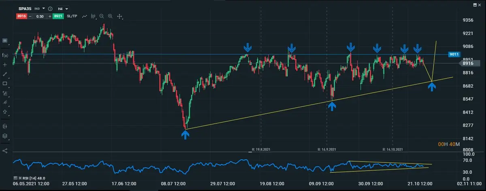The image size is (486, 191).
Task: Click the 0.50 volume input field
Action: pyautogui.click(x=40, y=16)
